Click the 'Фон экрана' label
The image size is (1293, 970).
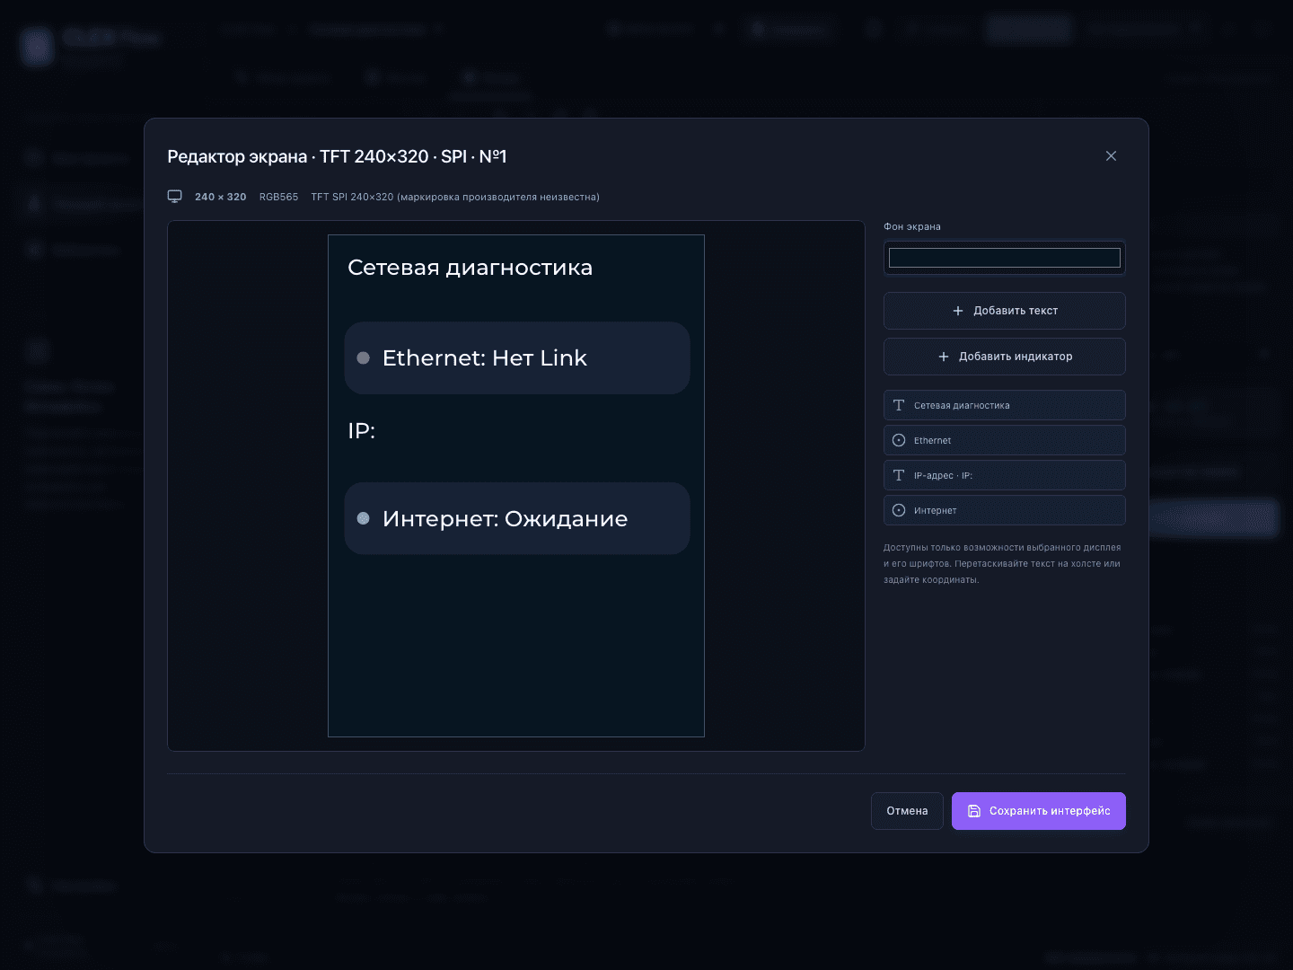tap(912, 226)
